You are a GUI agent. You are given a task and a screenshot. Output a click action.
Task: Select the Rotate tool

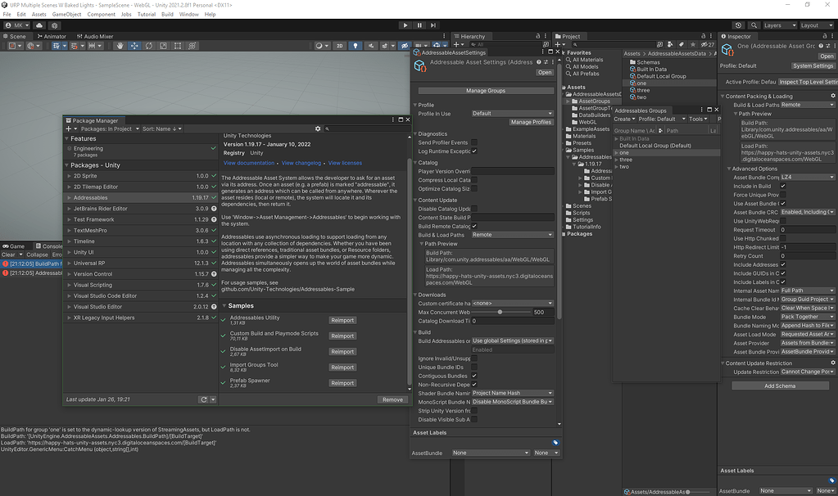(x=150, y=46)
